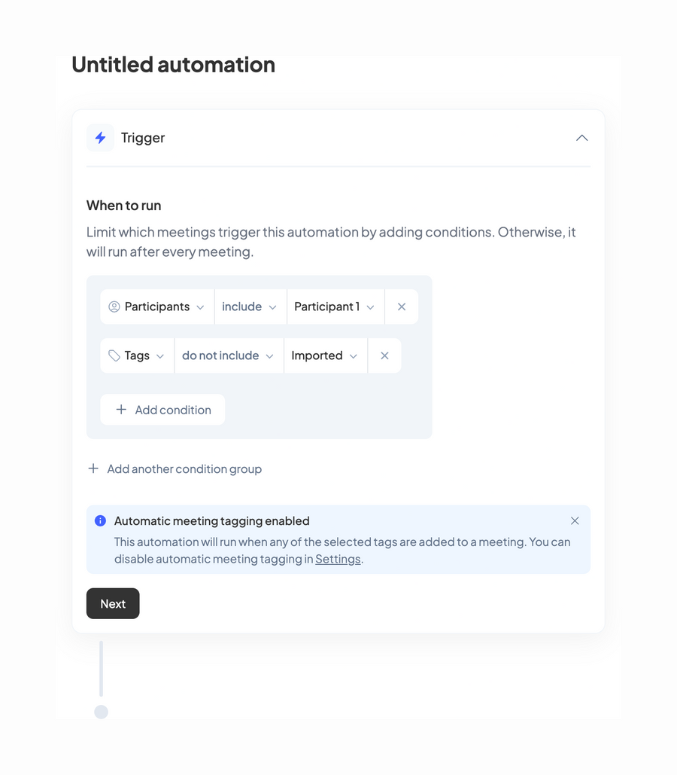Click Add condition
Screen dimensions: 677x775
(162, 410)
